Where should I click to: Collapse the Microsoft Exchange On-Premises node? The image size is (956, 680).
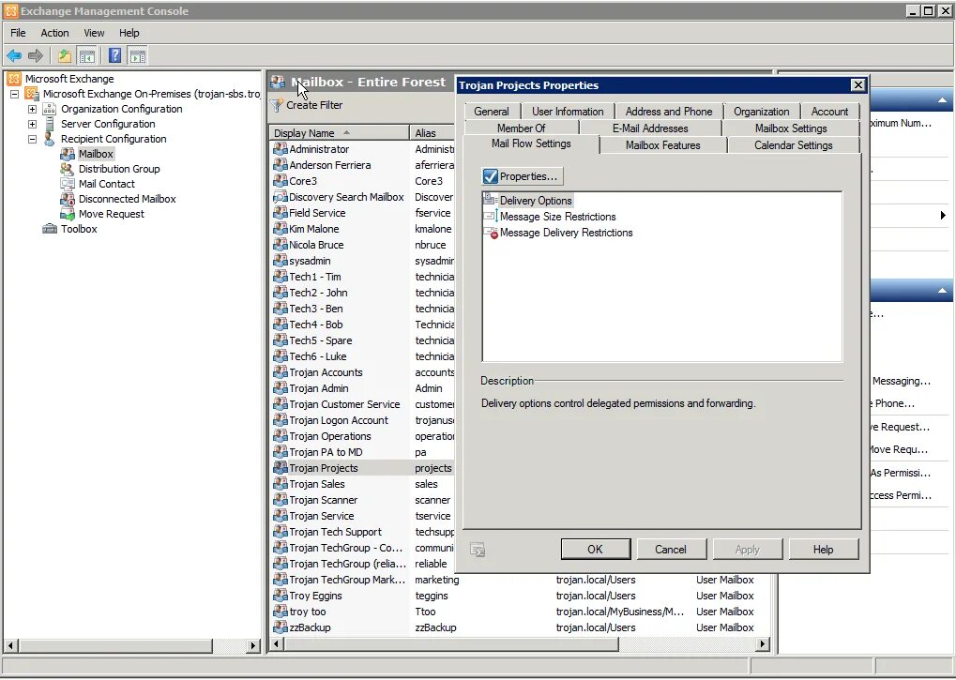(15, 94)
